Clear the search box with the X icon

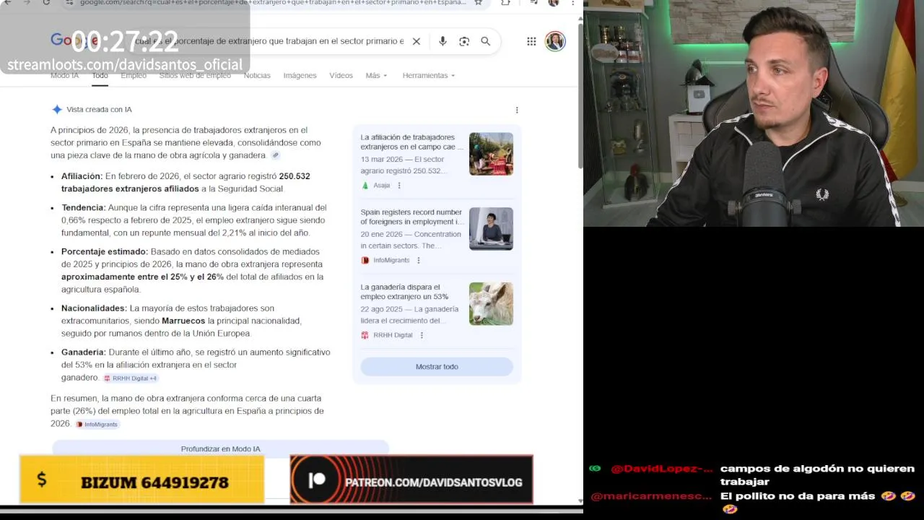pyautogui.click(x=417, y=41)
